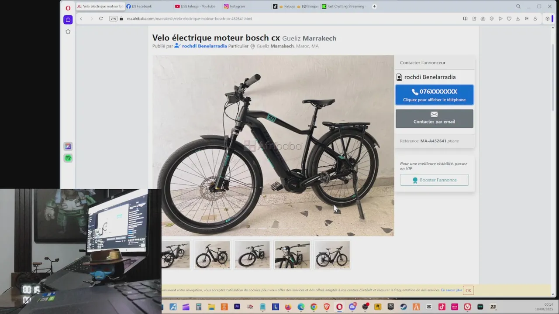Image resolution: width=559 pixels, height=314 pixels.
Task: Open the Opera main menu logo
Action: (68, 8)
